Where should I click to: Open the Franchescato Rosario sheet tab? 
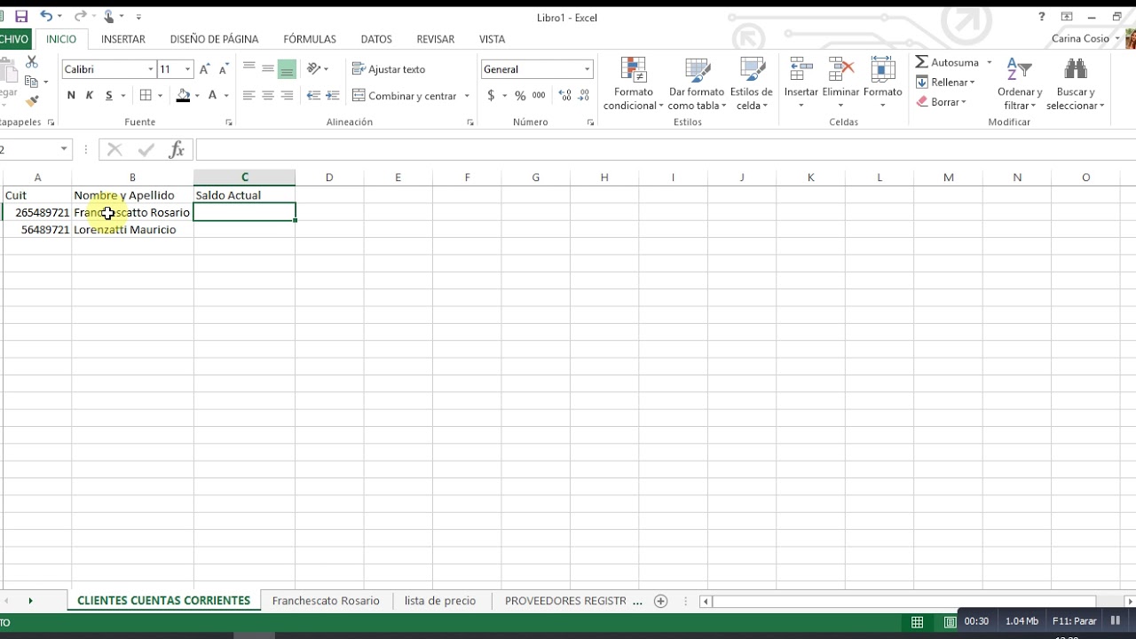point(326,601)
